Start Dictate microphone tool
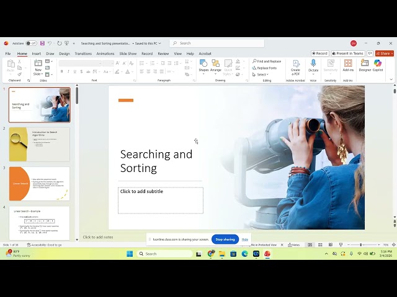Image resolution: width=397 pixels, height=297 pixels. [x=313, y=65]
